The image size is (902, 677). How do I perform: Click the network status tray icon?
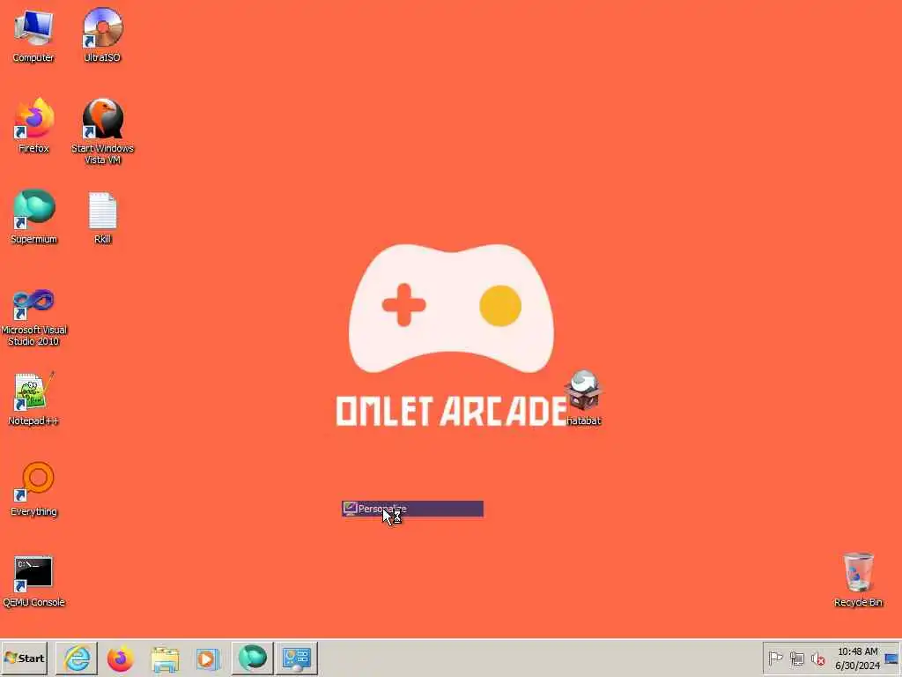[796, 658]
